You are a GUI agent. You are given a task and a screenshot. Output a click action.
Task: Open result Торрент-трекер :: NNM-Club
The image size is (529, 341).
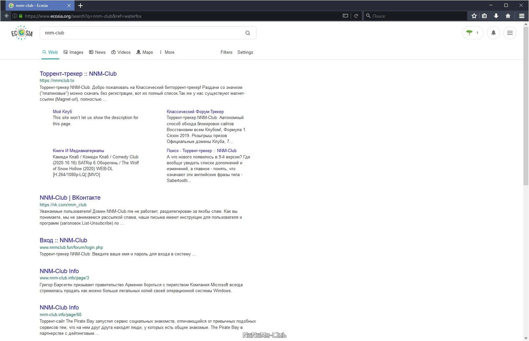point(78,74)
